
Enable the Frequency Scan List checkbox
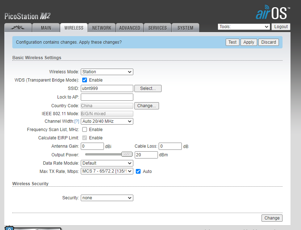pyautogui.click(x=84, y=130)
